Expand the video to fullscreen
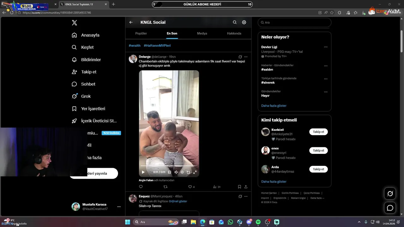 click(195, 172)
